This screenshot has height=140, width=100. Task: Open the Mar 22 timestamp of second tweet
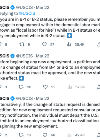pos(42,56)
